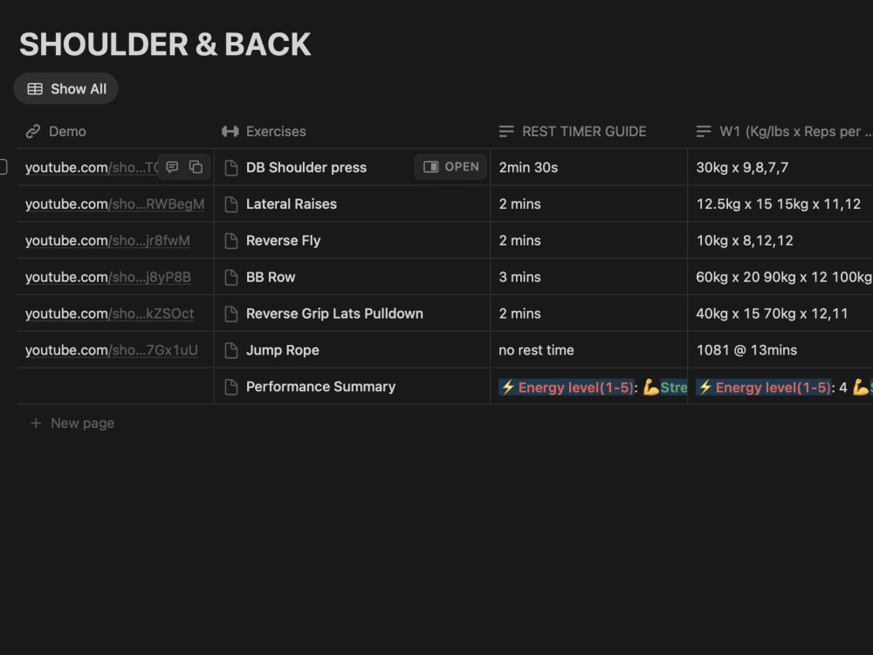
Task: Open the YouTube link ending j8yP8B
Action: tap(108, 277)
